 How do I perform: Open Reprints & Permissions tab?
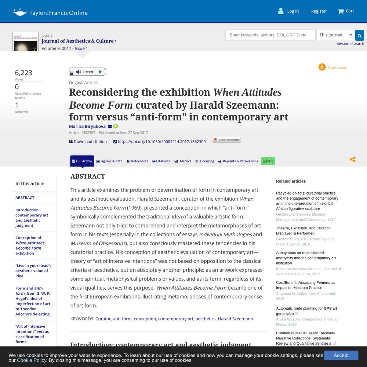[x=238, y=161]
